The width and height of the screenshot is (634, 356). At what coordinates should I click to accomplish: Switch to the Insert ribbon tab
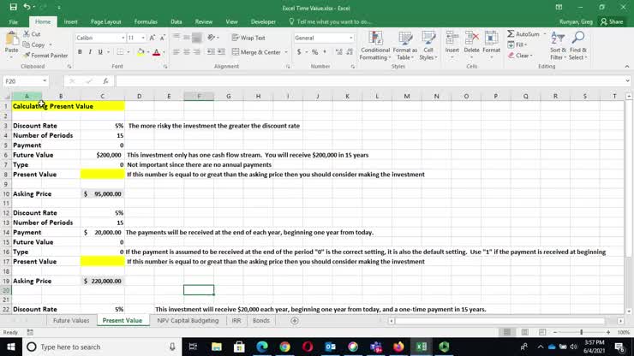70,21
